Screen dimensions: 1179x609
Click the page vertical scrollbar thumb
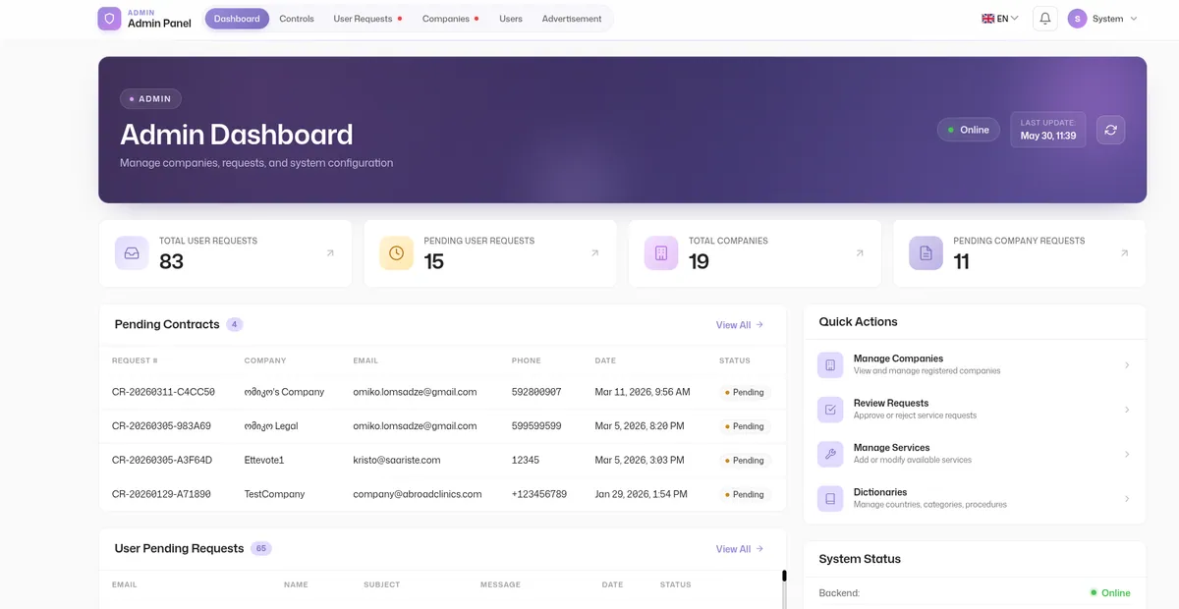[784, 577]
